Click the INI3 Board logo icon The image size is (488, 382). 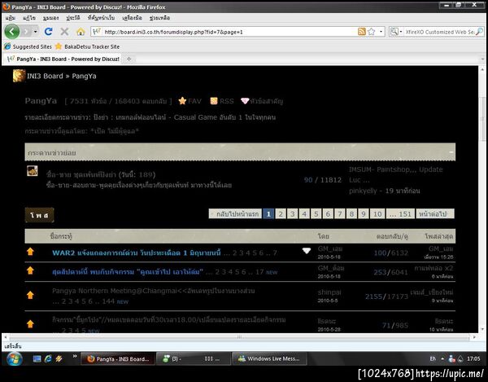click(x=19, y=76)
